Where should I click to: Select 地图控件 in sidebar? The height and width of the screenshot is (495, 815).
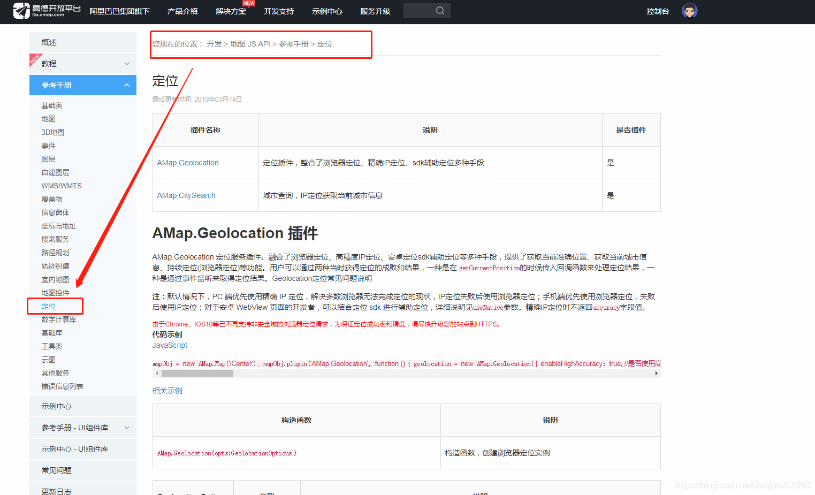[x=55, y=293]
